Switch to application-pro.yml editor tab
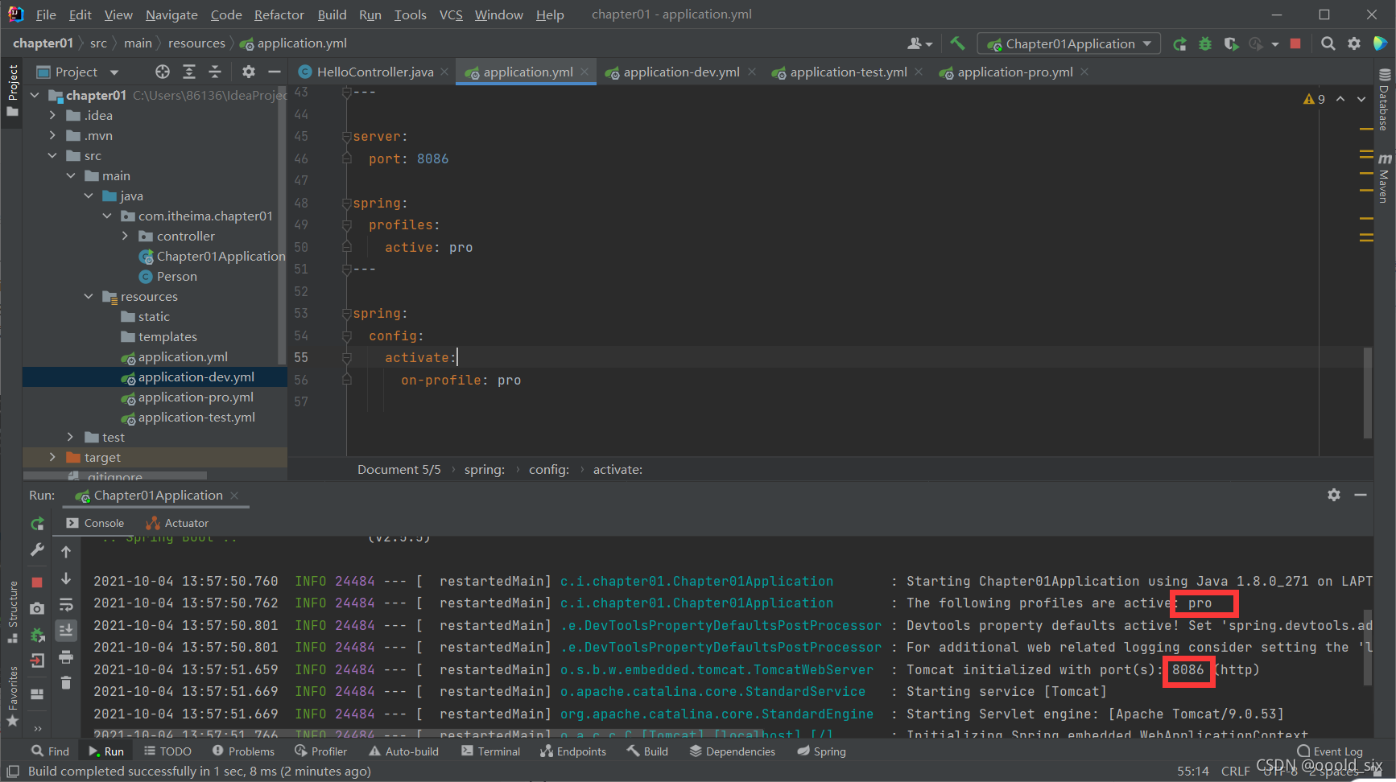 pos(1014,72)
